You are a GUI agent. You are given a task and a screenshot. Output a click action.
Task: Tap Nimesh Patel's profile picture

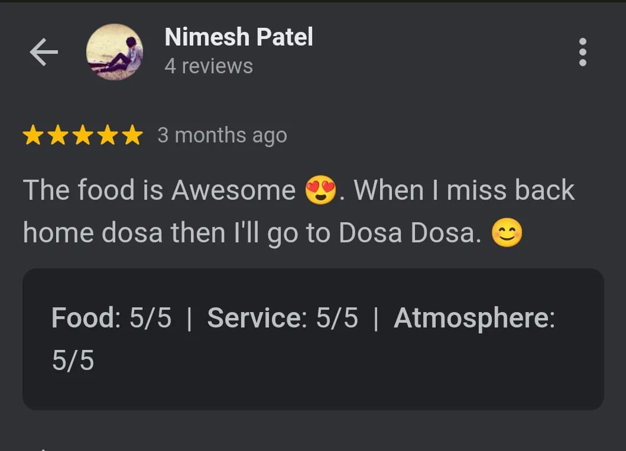tap(115, 52)
